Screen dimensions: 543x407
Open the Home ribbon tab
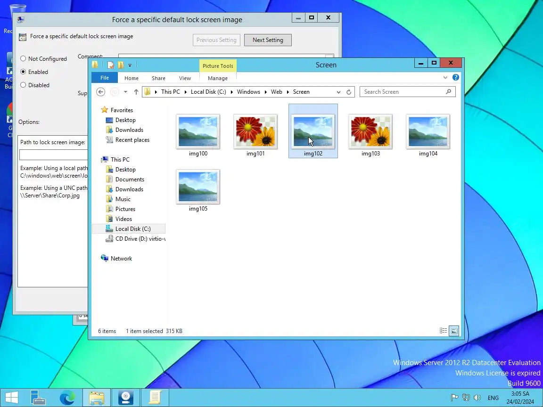coord(131,78)
